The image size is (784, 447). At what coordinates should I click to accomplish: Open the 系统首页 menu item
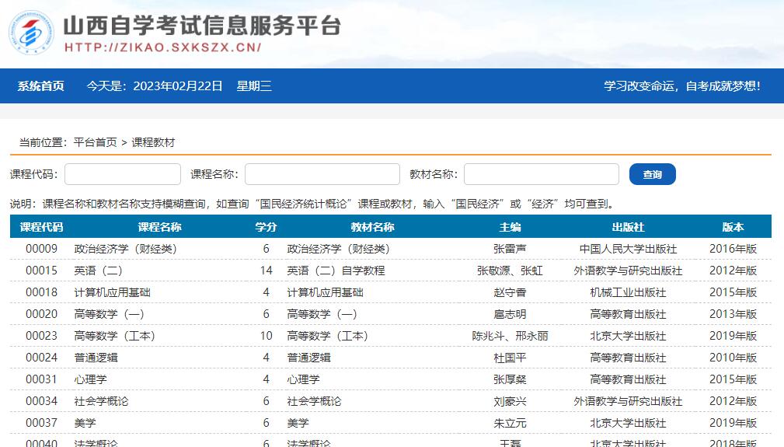point(41,86)
